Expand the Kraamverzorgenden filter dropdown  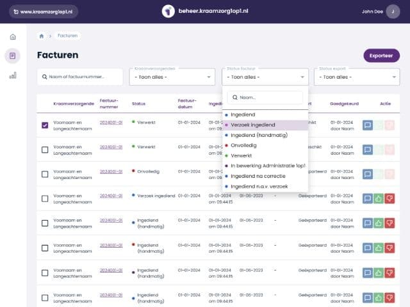point(172,77)
